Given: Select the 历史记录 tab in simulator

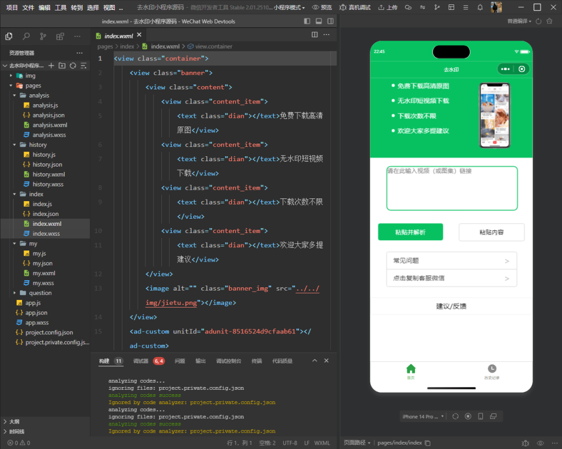Looking at the screenshot, I should [492, 372].
